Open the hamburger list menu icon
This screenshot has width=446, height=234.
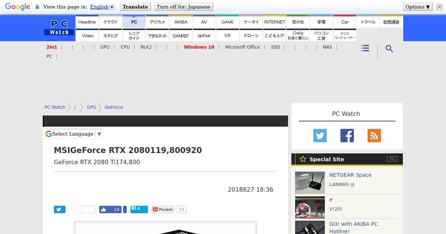(x=365, y=48)
